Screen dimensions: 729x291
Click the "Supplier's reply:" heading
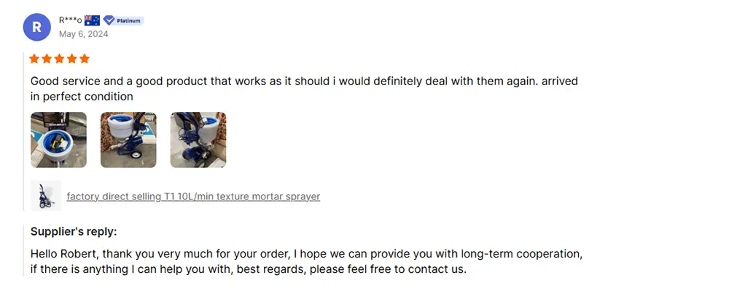click(74, 231)
